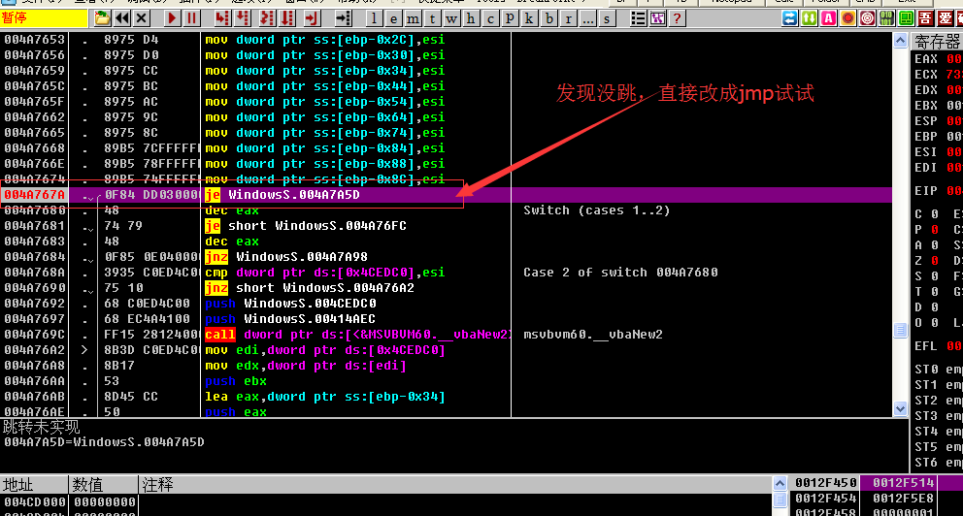Click the Trace into toolbar icon
This screenshot has height=516, width=963.
267,18
